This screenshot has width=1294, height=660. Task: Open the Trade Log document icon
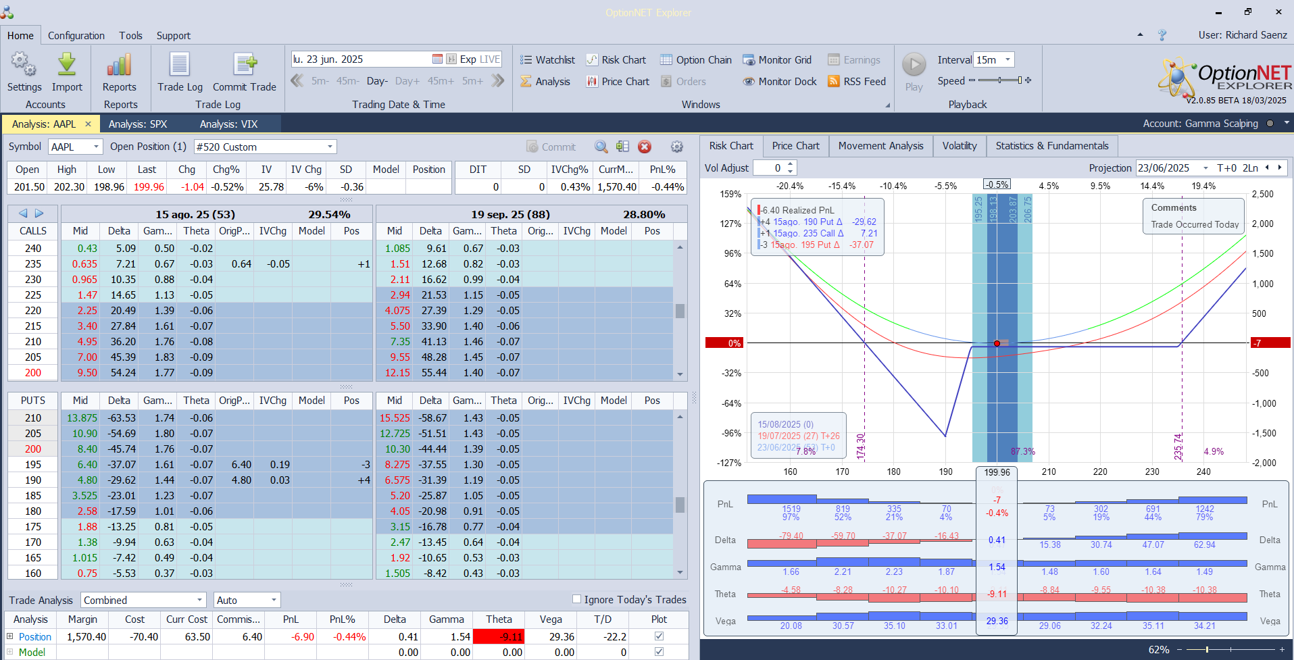pos(180,65)
